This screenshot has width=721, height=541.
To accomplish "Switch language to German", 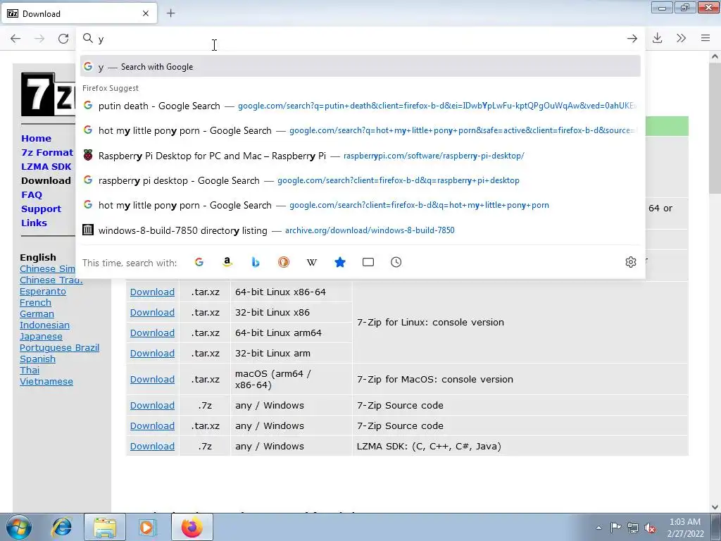I will pyautogui.click(x=37, y=313).
